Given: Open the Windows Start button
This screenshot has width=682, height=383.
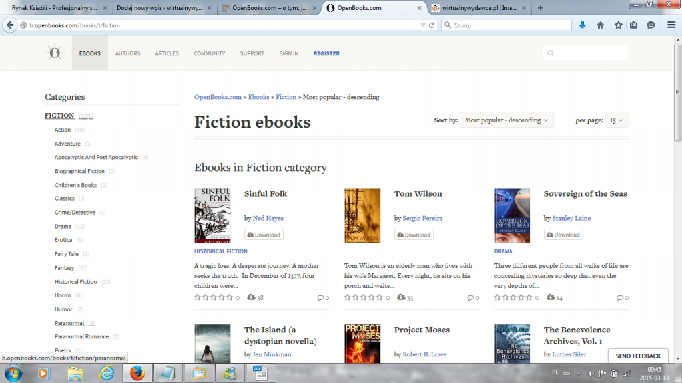Looking at the screenshot, I should tap(13, 373).
